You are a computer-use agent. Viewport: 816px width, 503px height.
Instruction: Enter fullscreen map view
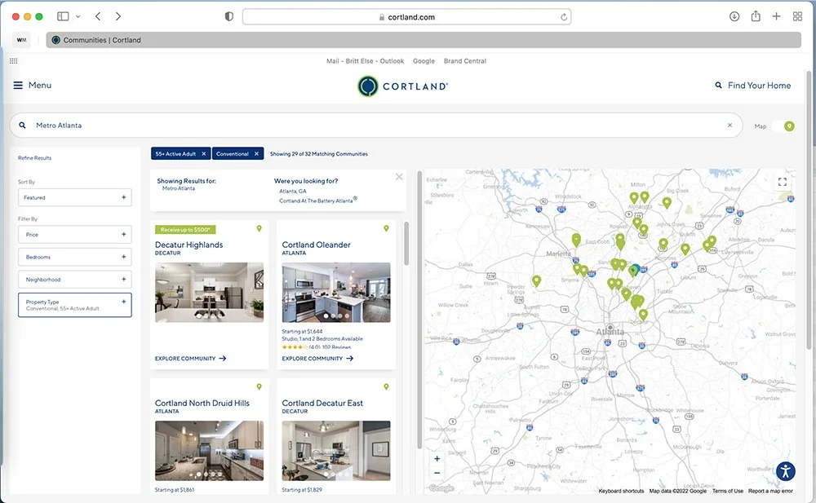pos(783,182)
